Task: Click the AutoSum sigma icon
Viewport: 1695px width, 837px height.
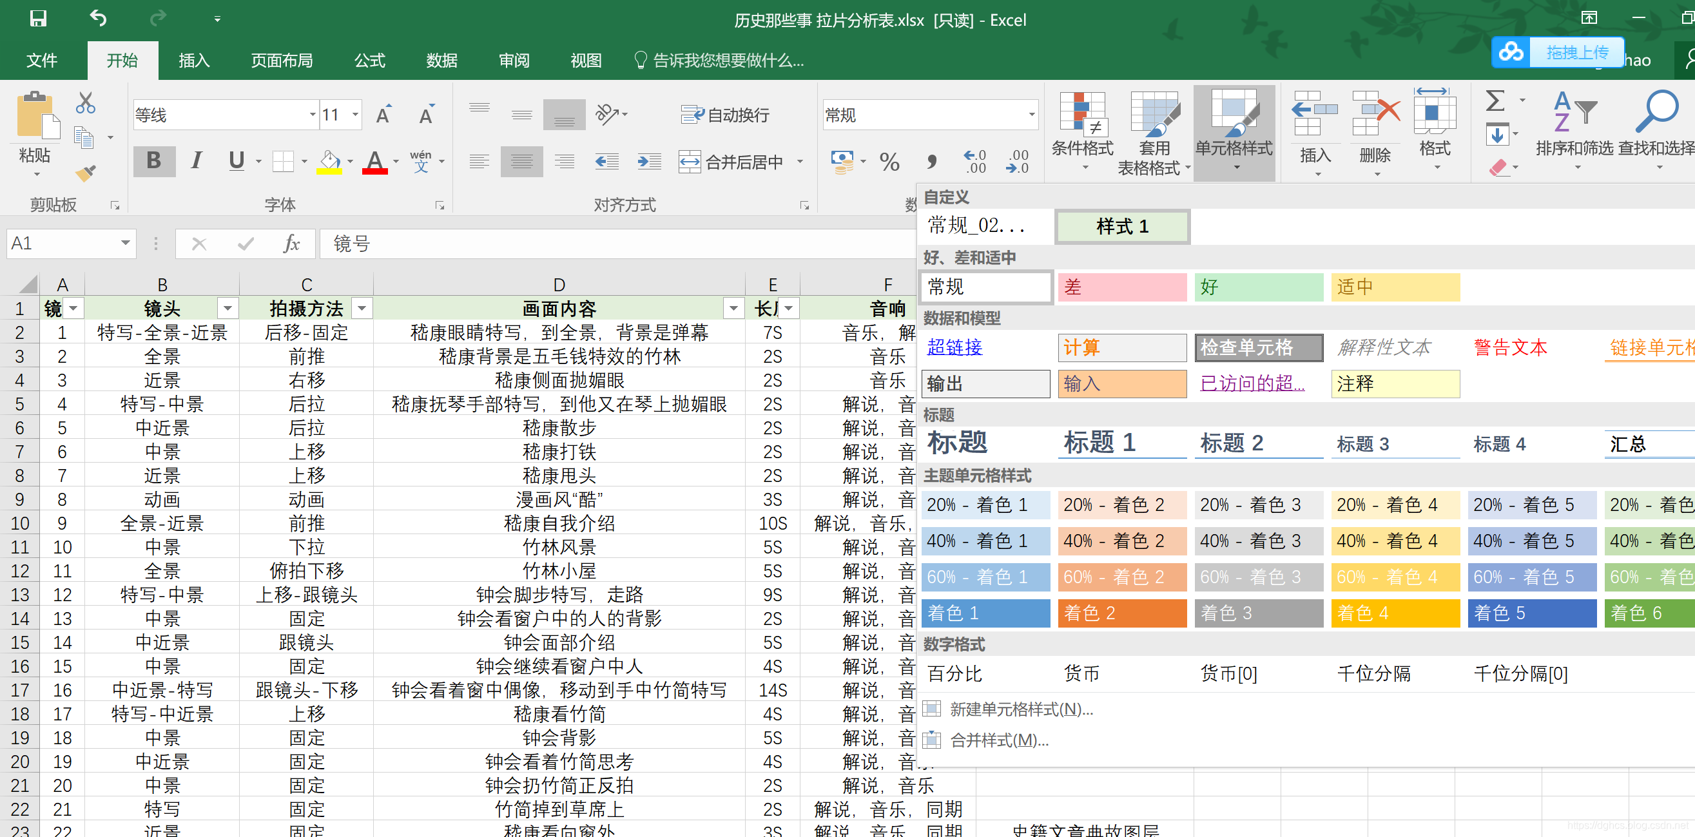Action: pos(1495,101)
